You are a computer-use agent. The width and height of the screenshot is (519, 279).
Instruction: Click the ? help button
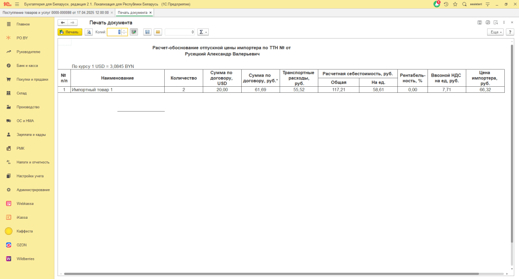point(510,32)
